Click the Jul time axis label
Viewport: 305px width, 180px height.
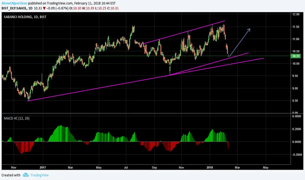[x=126, y=167]
